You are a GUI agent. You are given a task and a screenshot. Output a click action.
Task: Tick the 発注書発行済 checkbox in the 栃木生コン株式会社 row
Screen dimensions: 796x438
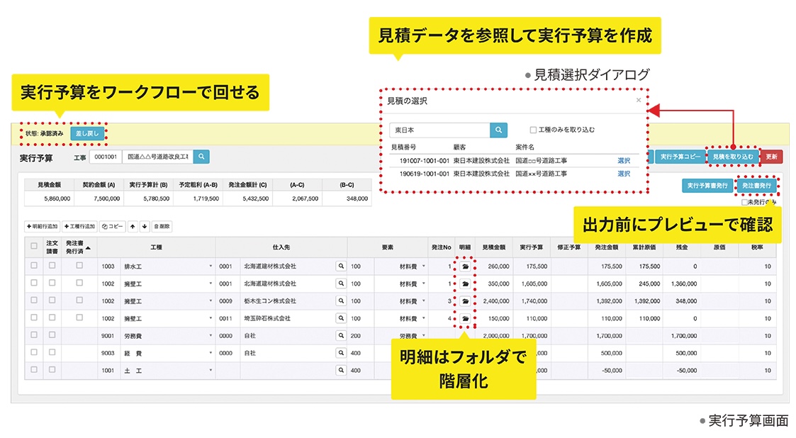pyautogui.click(x=79, y=300)
